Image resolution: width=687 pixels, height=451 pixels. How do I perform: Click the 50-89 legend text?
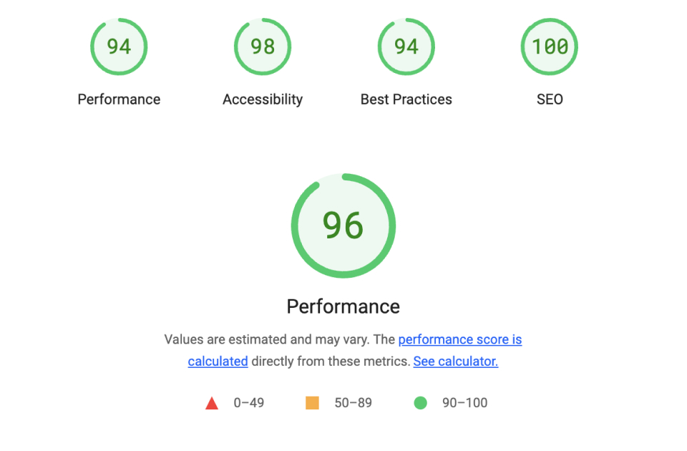click(x=354, y=402)
